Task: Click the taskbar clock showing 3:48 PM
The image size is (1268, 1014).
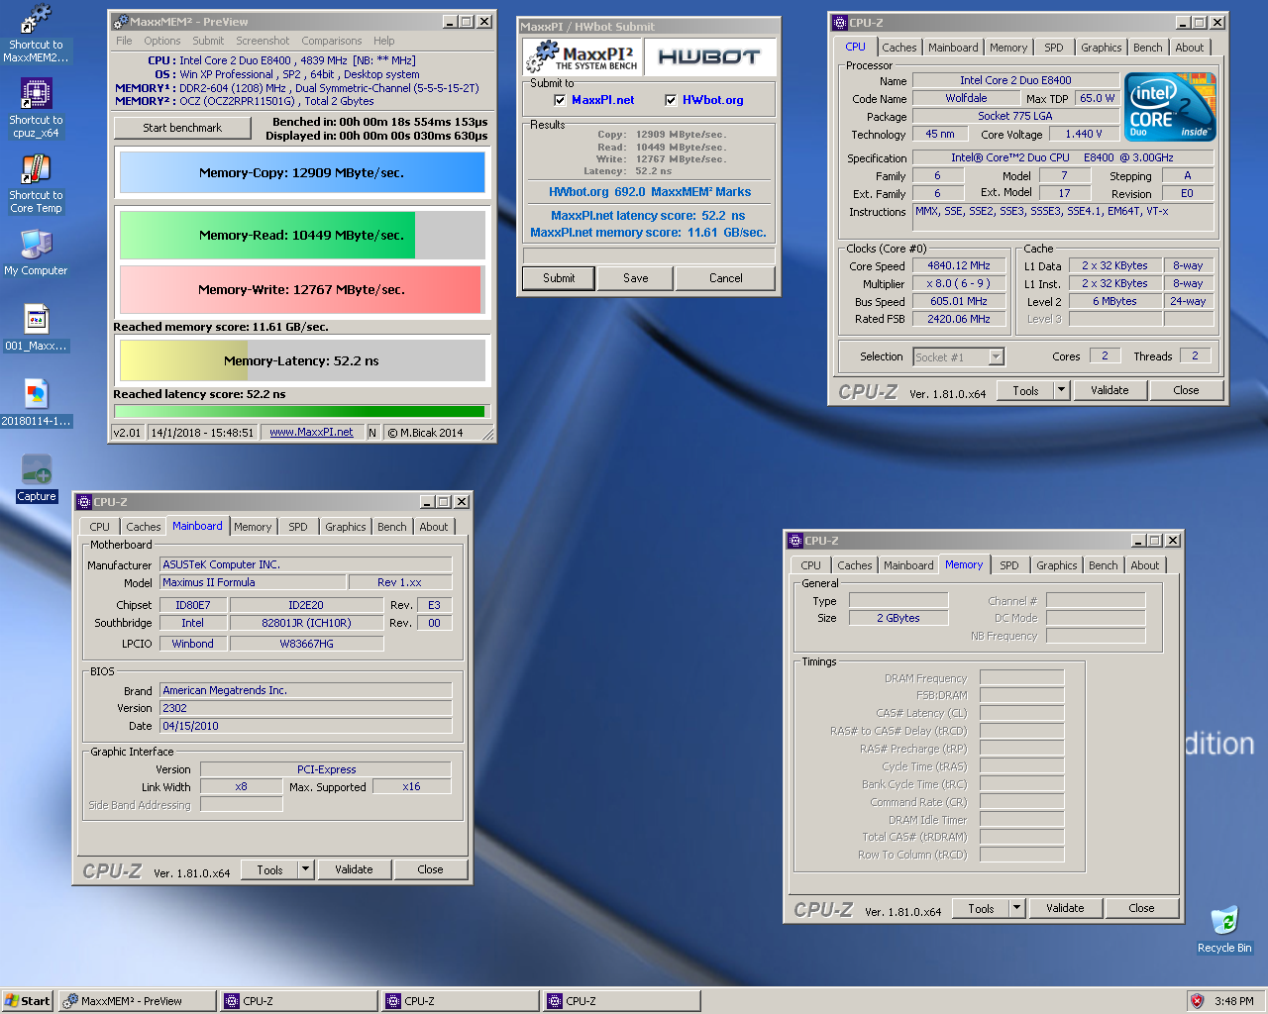Action: click(x=1234, y=1001)
